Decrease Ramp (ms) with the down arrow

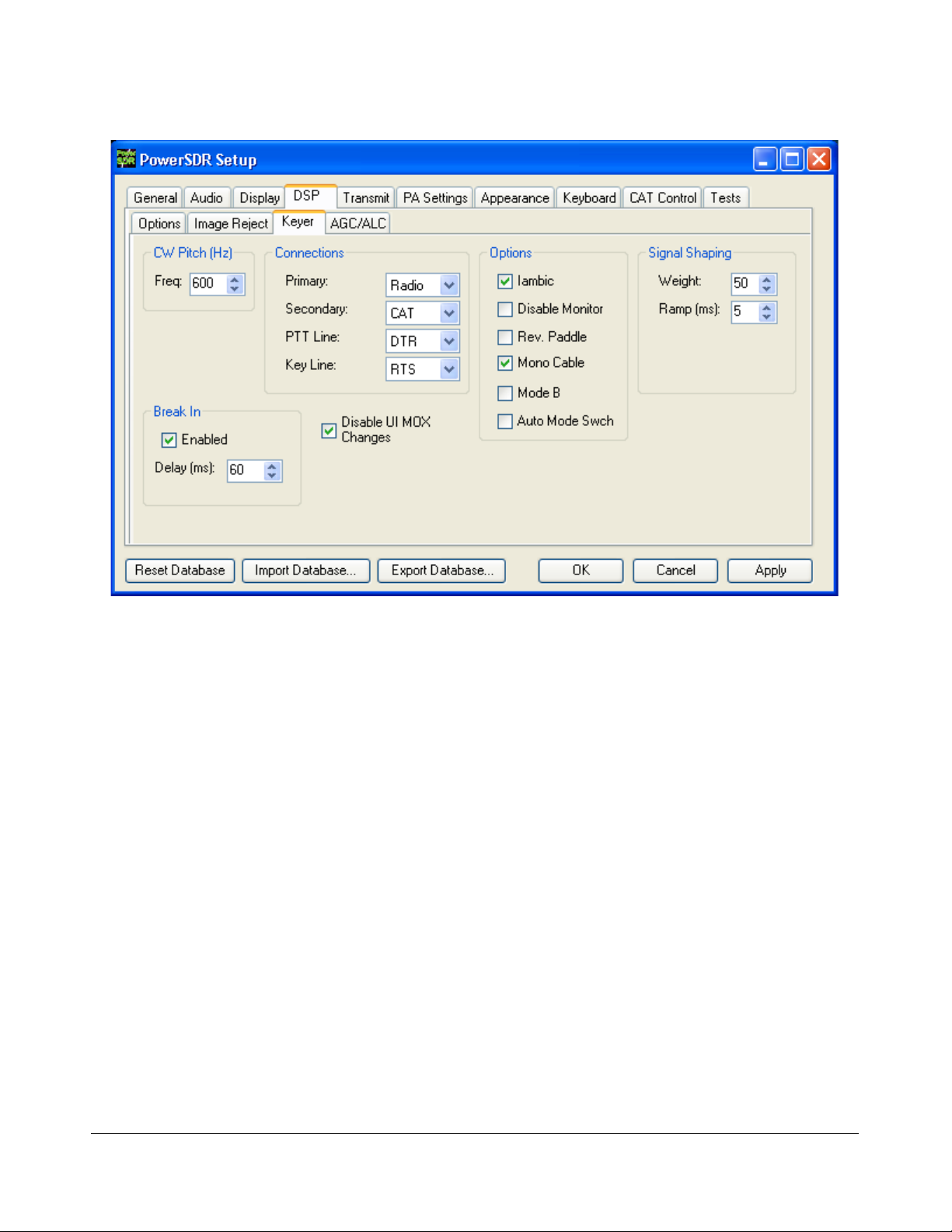(767, 317)
